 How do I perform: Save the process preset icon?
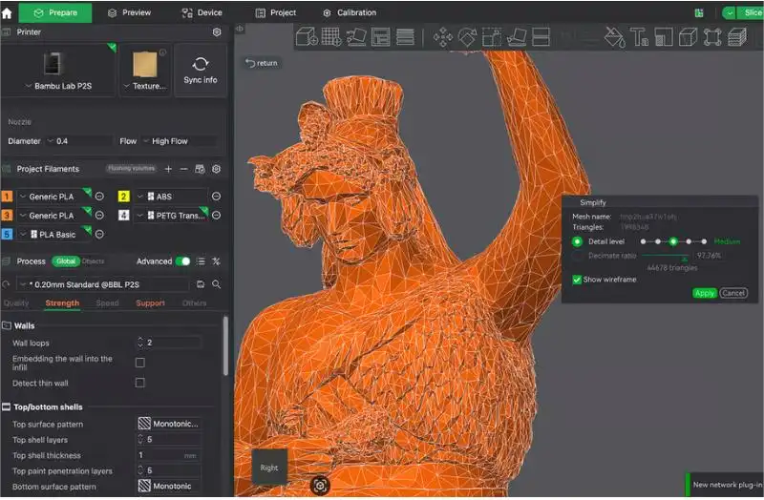(x=201, y=284)
